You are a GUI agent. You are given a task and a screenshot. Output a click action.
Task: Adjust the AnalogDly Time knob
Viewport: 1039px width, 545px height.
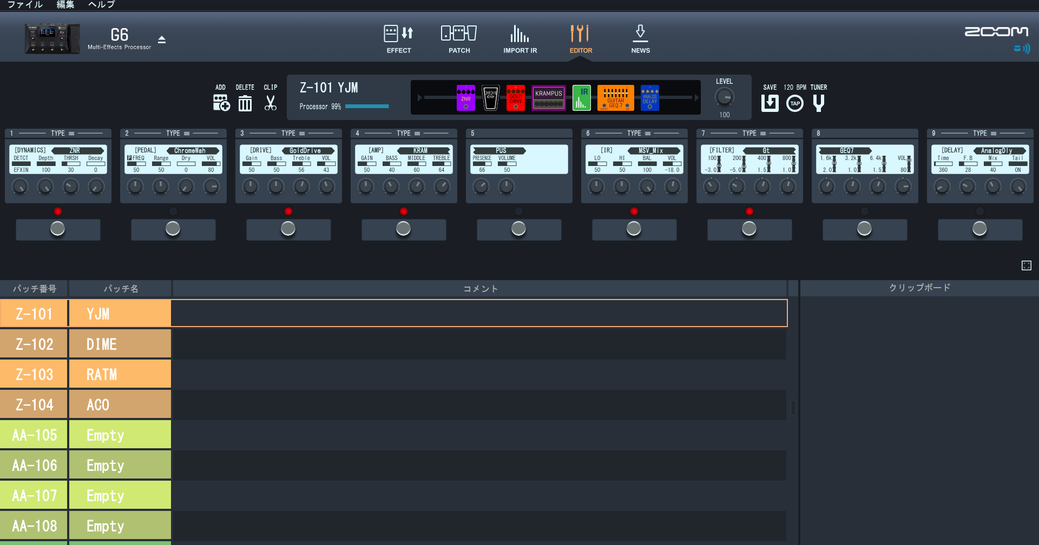[942, 187]
